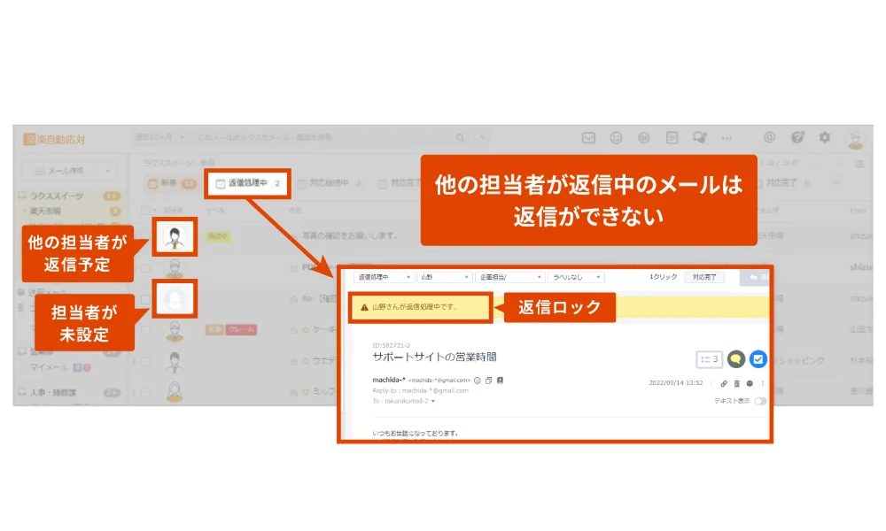
Task: Open the mail envelope icon in top bar
Action: (588, 138)
